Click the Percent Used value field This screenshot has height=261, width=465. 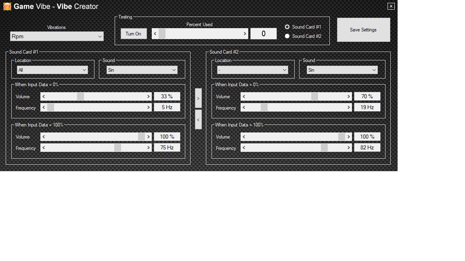tap(264, 34)
